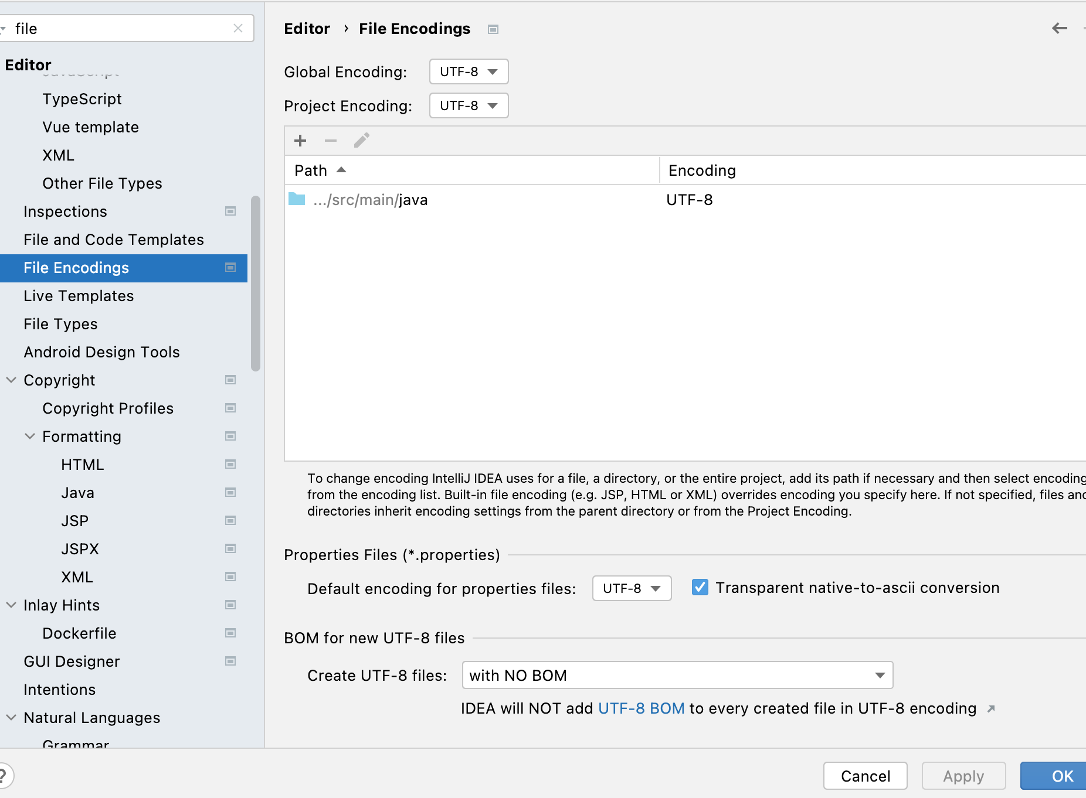Select Live Templates in settings tree

(x=79, y=296)
